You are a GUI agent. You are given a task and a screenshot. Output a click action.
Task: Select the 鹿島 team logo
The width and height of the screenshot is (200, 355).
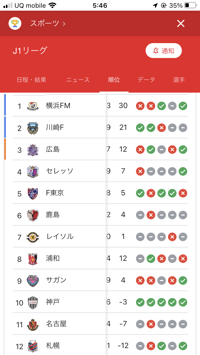click(x=33, y=215)
